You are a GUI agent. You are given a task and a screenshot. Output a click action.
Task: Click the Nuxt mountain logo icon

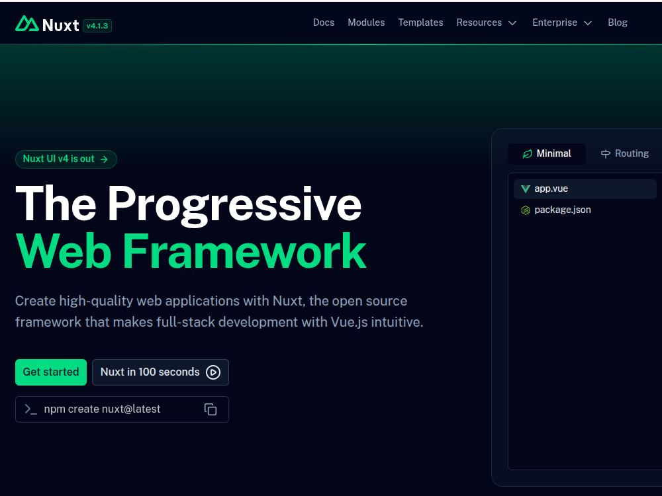coord(27,24)
